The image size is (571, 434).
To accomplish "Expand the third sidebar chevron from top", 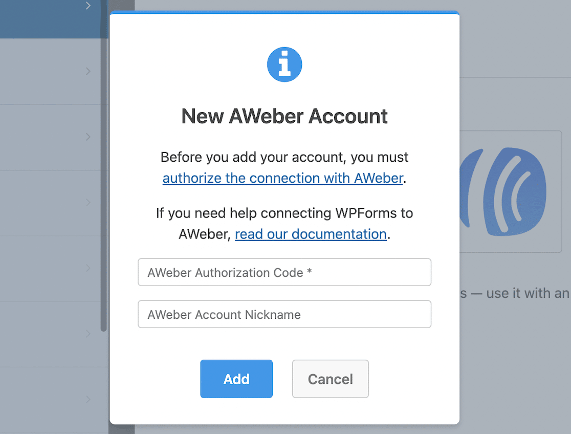I will coord(88,137).
